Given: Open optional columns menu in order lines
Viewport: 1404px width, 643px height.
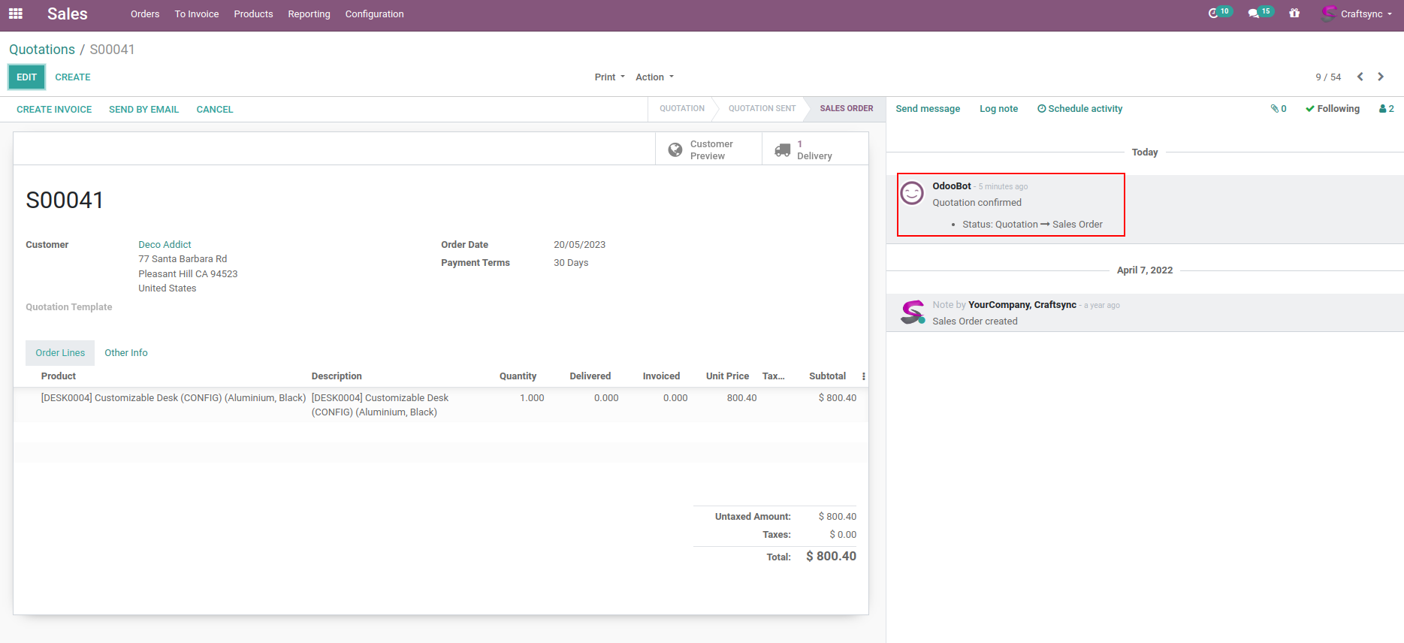Looking at the screenshot, I should click(863, 376).
